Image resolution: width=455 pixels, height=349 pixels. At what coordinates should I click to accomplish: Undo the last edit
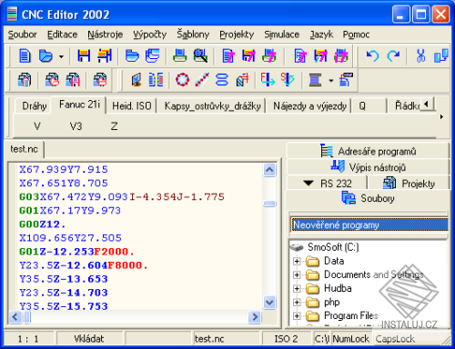click(x=372, y=56)
